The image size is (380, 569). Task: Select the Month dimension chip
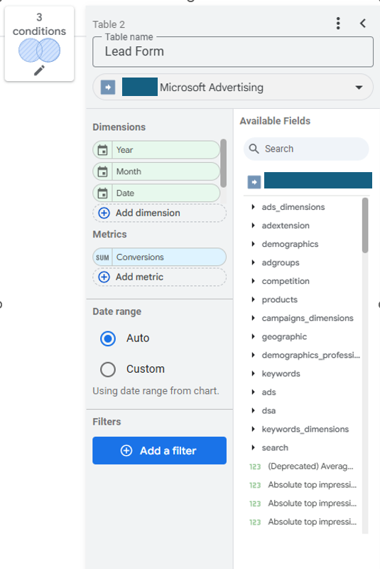[156, 171]
